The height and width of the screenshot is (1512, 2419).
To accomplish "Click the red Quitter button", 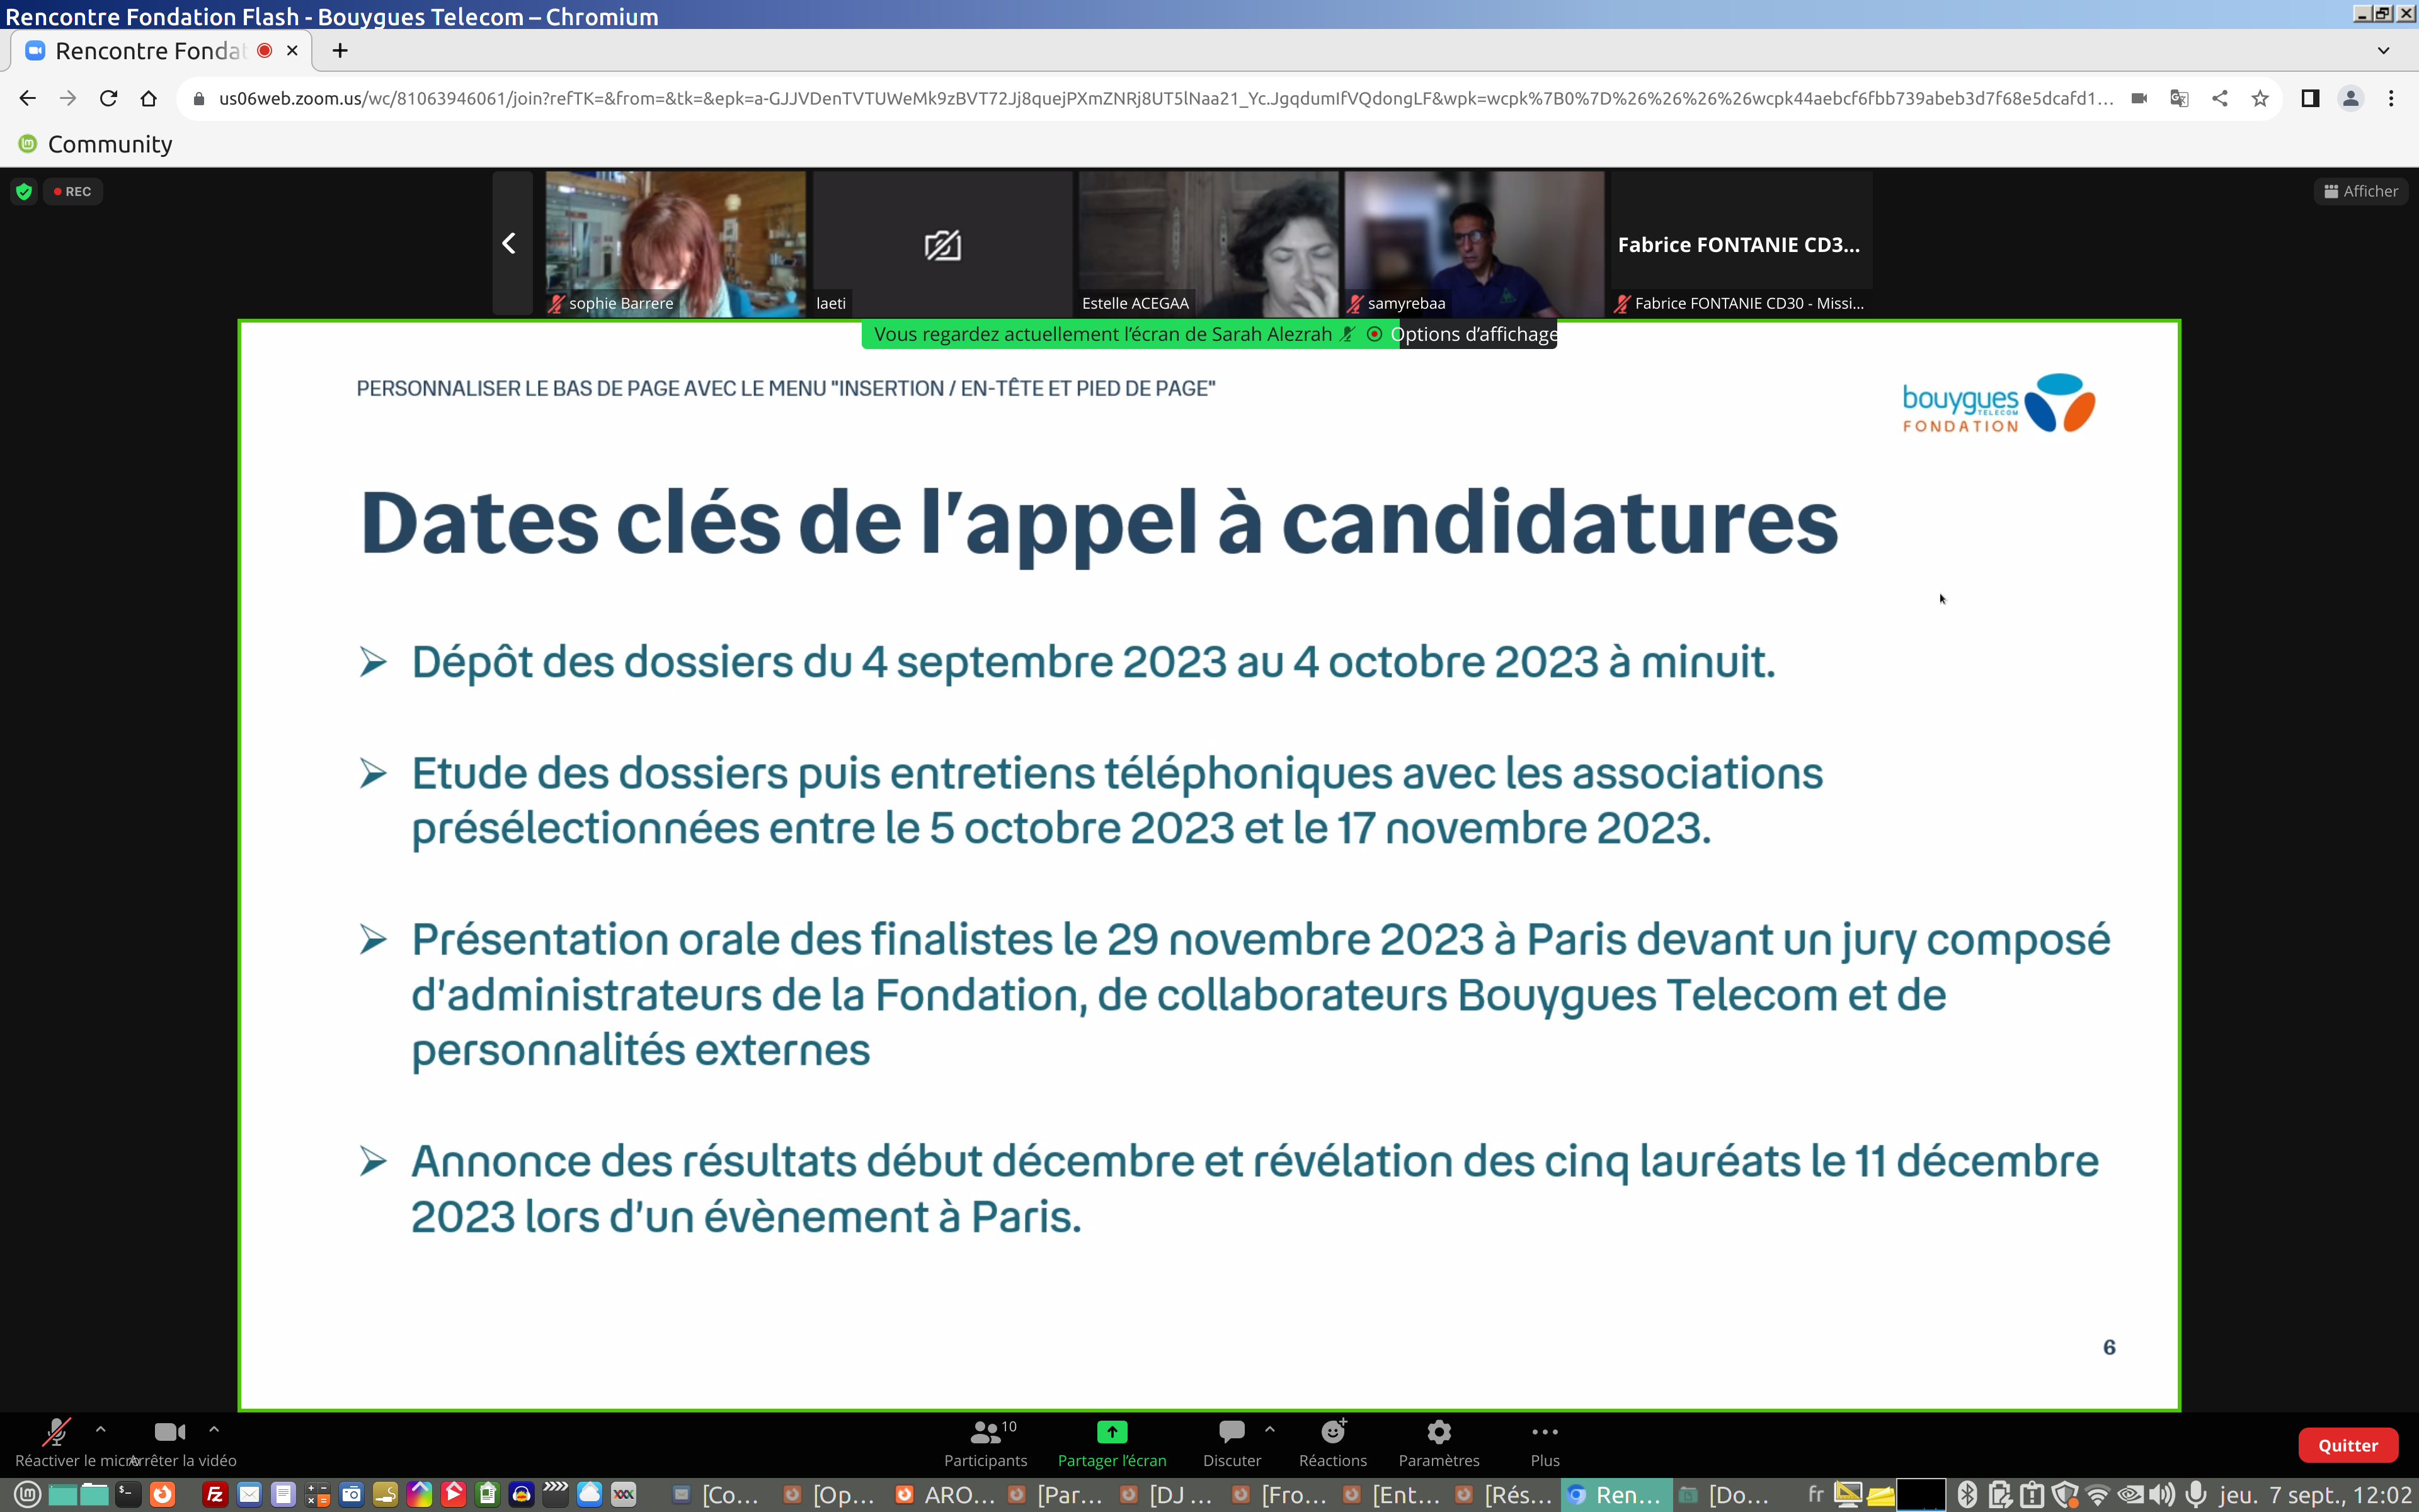I will tap(2347, 1445).
